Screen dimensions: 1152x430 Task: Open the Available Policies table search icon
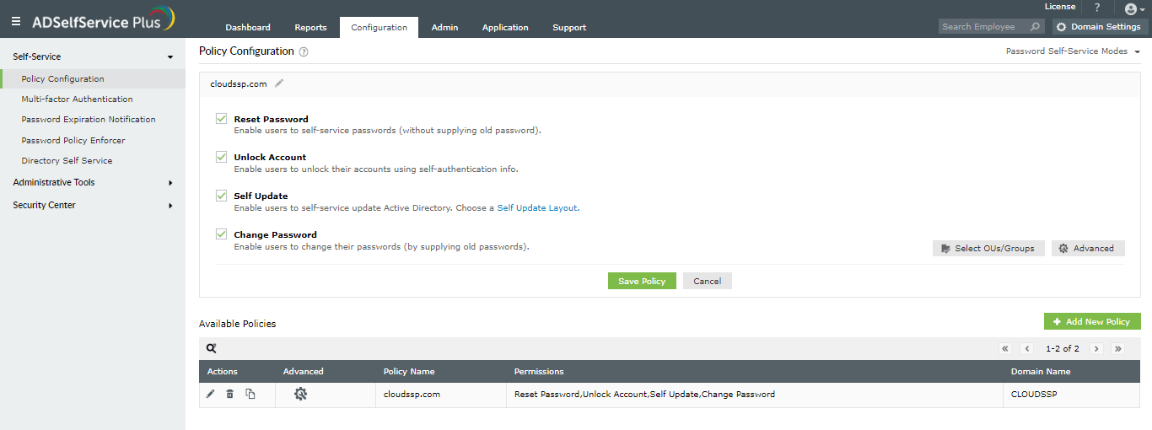coord(212,348)
